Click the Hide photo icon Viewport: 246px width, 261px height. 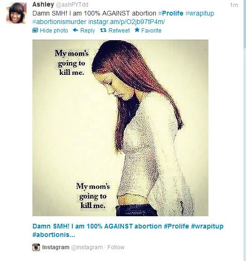point(35,30)
